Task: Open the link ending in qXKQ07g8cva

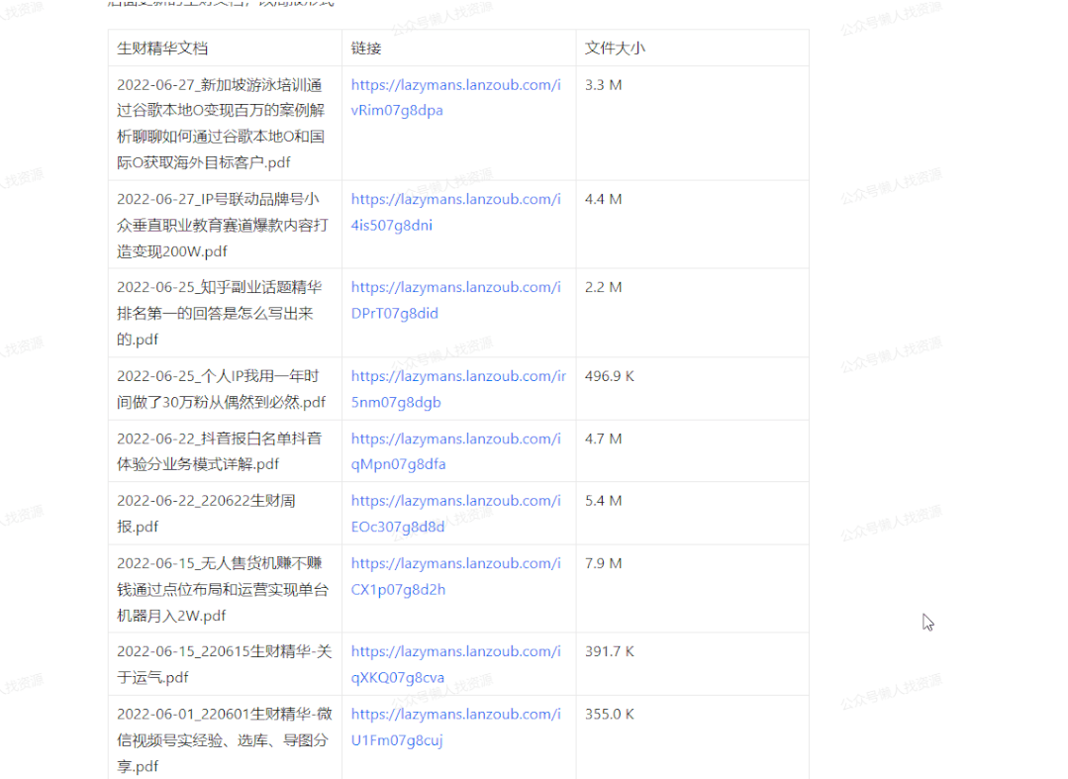Action: [x=455, y=664]
